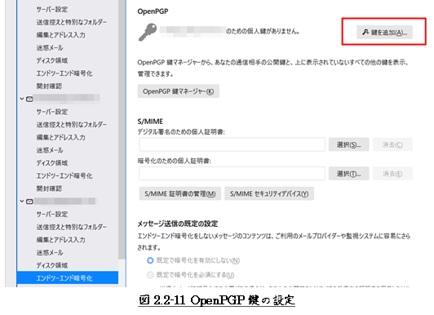Click the last account's envelope icon
The width and height of the screenshot is (434, 315).
tap(29, 202)
